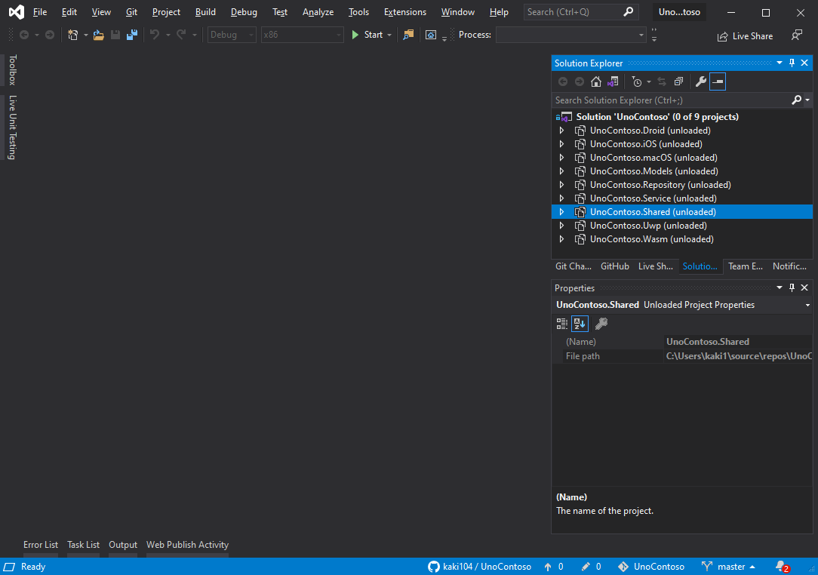Click the green Start debugging button
This screenshot has width=818, height=575.
367,35
